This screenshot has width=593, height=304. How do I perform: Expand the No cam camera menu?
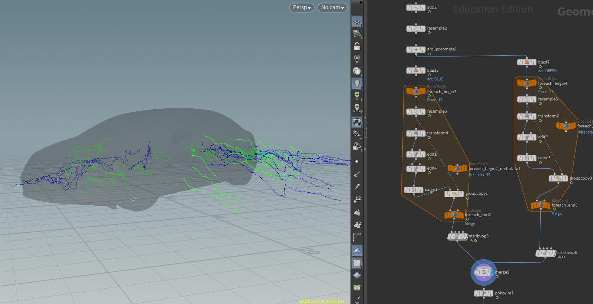point(333,7)
